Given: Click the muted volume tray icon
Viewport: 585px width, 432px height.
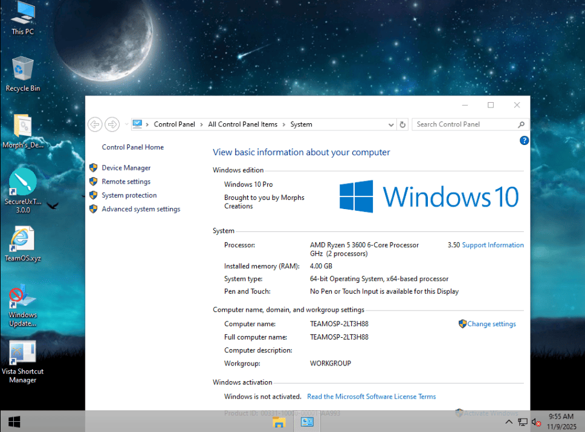Looking at the screenshot, I should point(535,422).
